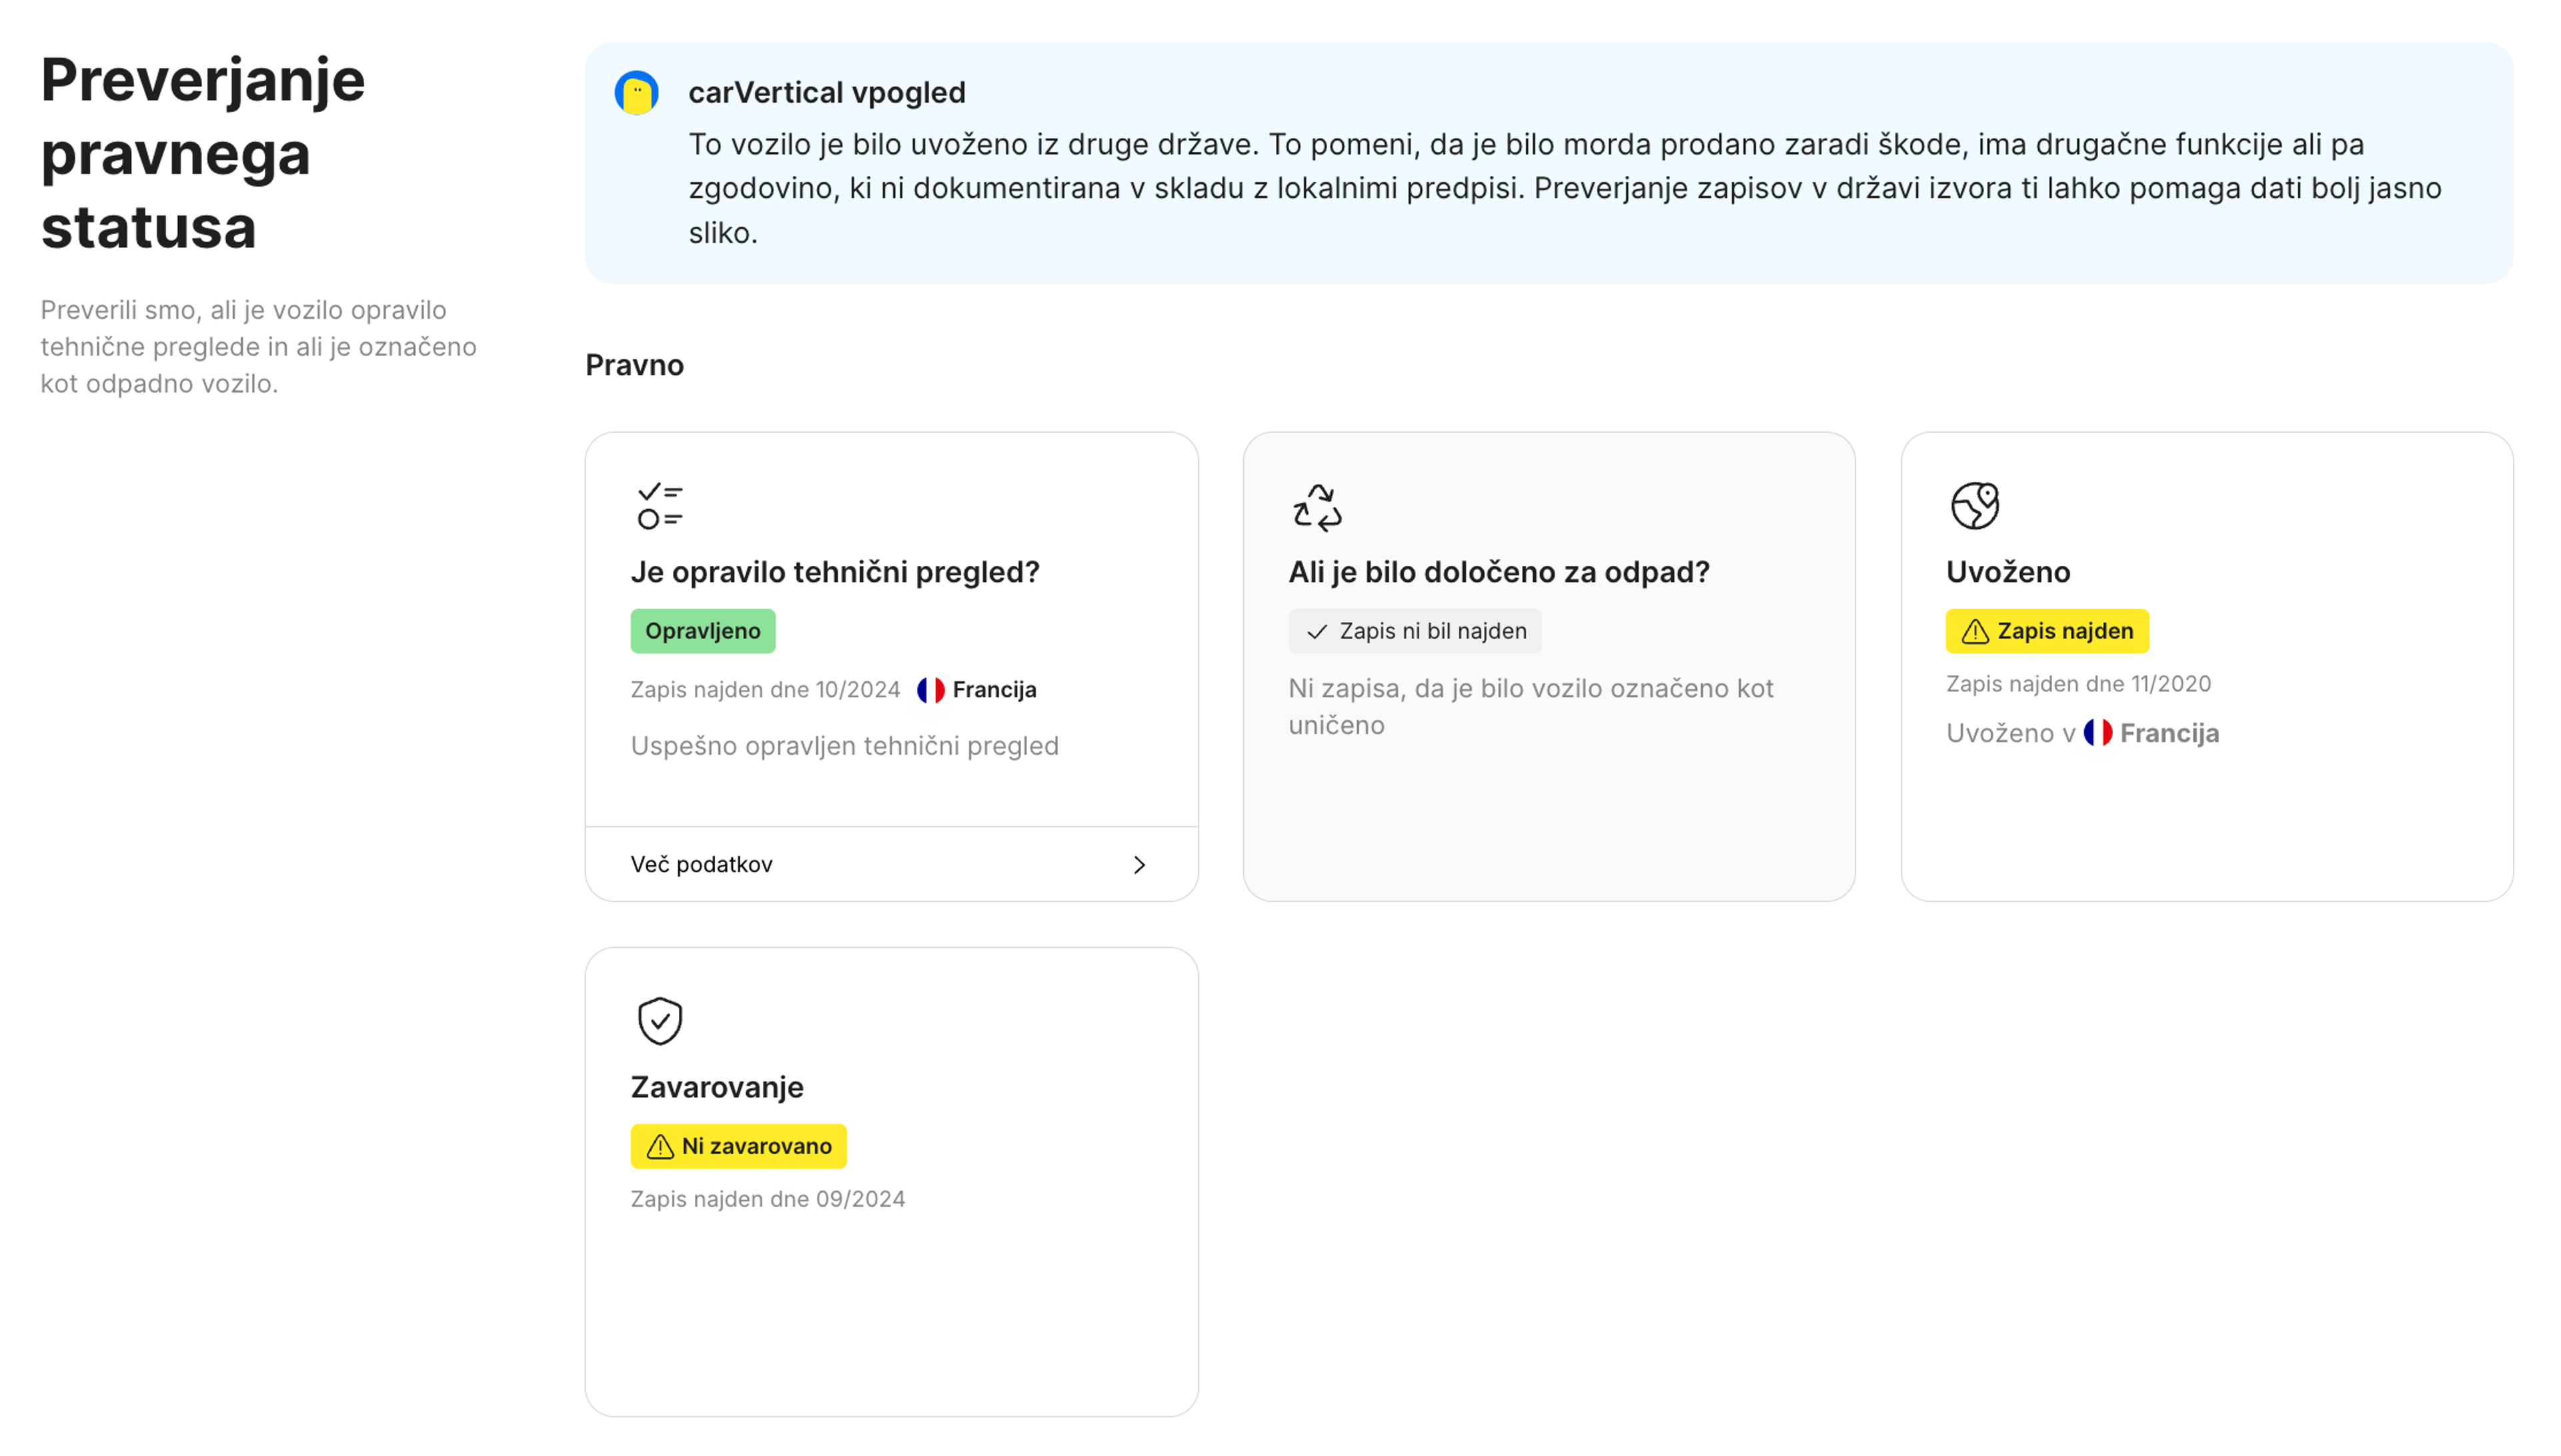
Task: Click the warning triangle in 'Ni zavarovano' badge
Action: click(660, 1147)
